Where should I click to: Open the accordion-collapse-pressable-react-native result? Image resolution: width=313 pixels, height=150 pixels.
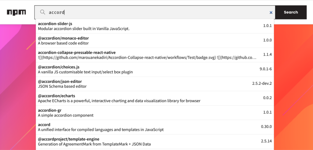point(77,53)
